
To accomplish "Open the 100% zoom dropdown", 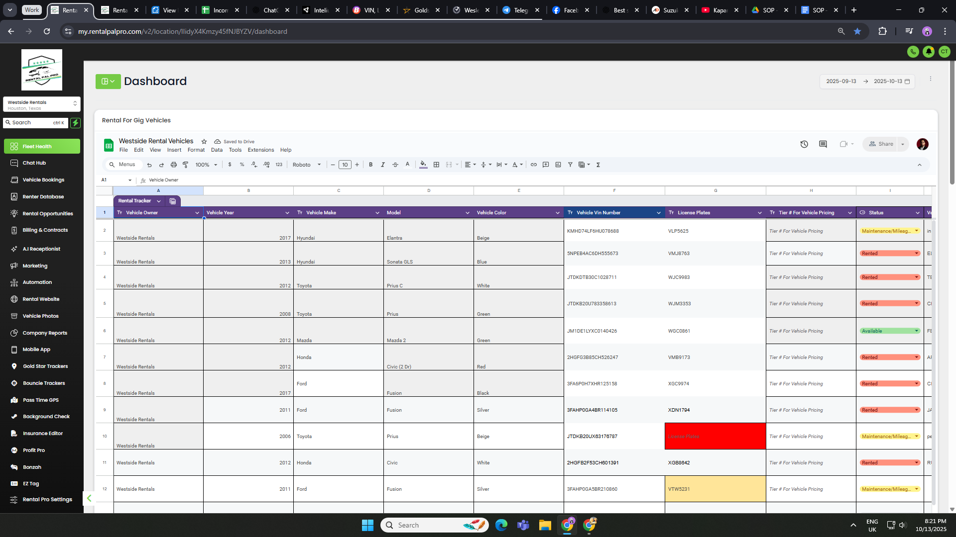I will click(206, 165).
